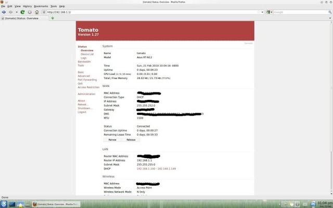This screenshot has height=208, width=333.
Task: Open the About page
Action: [81, 101]
